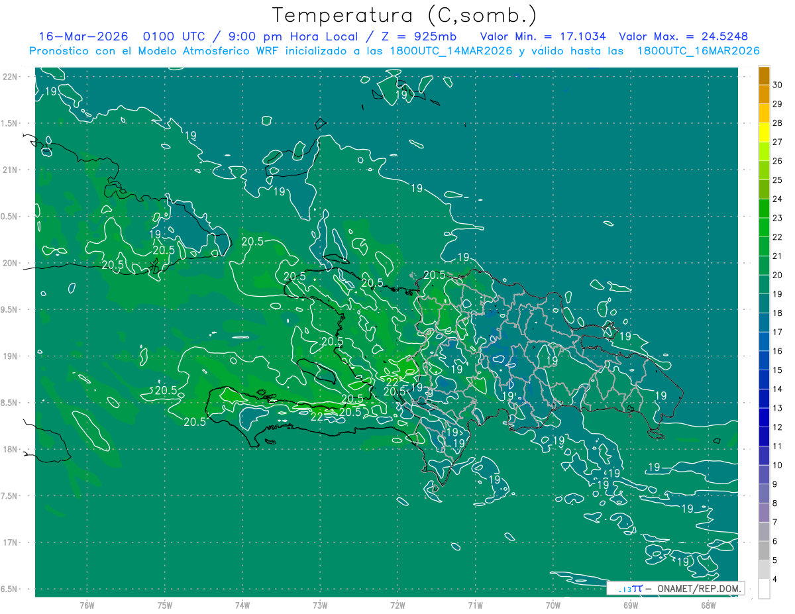Image resolution: width=795 pixels, height=614 pixels.
Task: Pick the gray swatch between 5 and 6
Action: tap(764, 550)
